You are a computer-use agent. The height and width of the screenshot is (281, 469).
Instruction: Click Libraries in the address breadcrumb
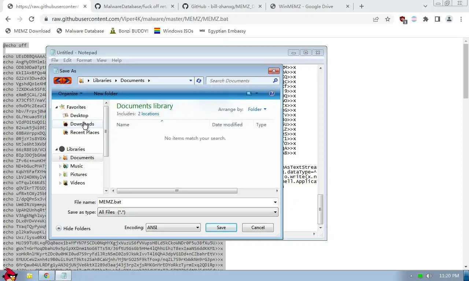click(102, 80)
